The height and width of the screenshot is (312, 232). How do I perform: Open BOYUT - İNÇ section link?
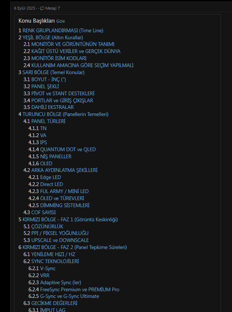point(49,79)
